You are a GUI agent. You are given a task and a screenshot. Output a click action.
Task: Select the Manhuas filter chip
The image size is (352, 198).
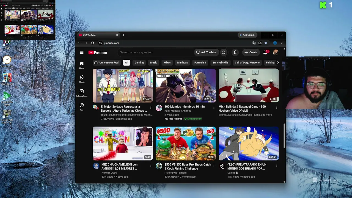(x=183, y=63)
